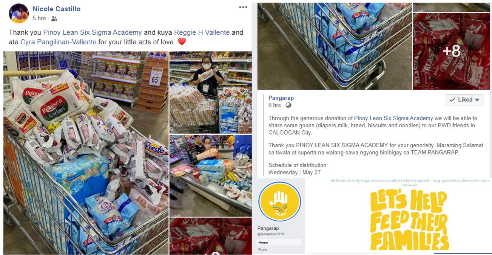Open the Pangarap page name on shared post
The width and height of the screenshot is (492, 255).
pyautogui.click(x=281, y=98)
